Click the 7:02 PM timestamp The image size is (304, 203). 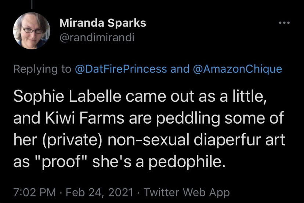[x=35, y=192]
